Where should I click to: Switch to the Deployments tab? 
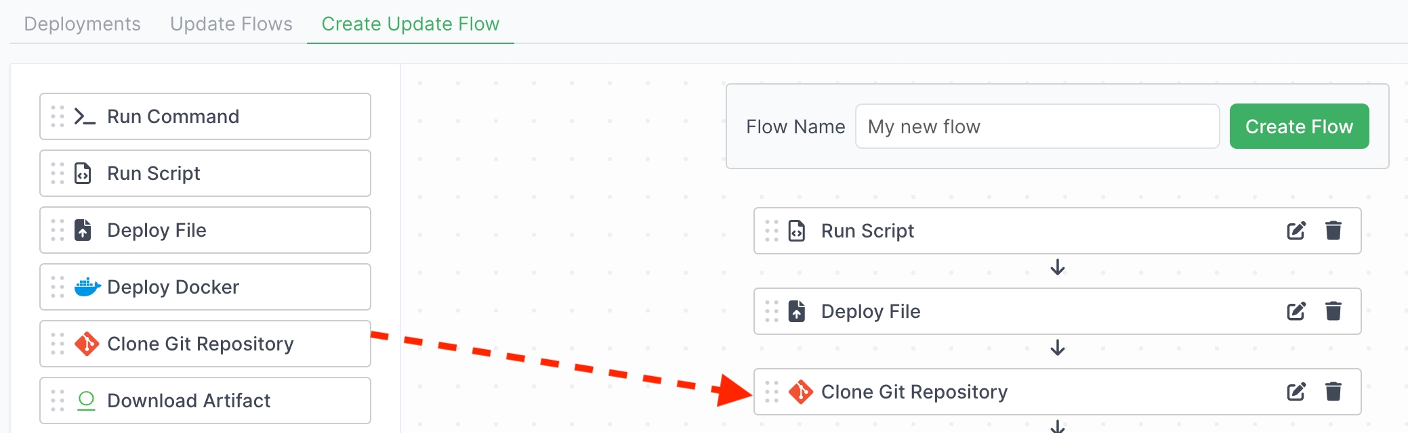click(82, 24)
